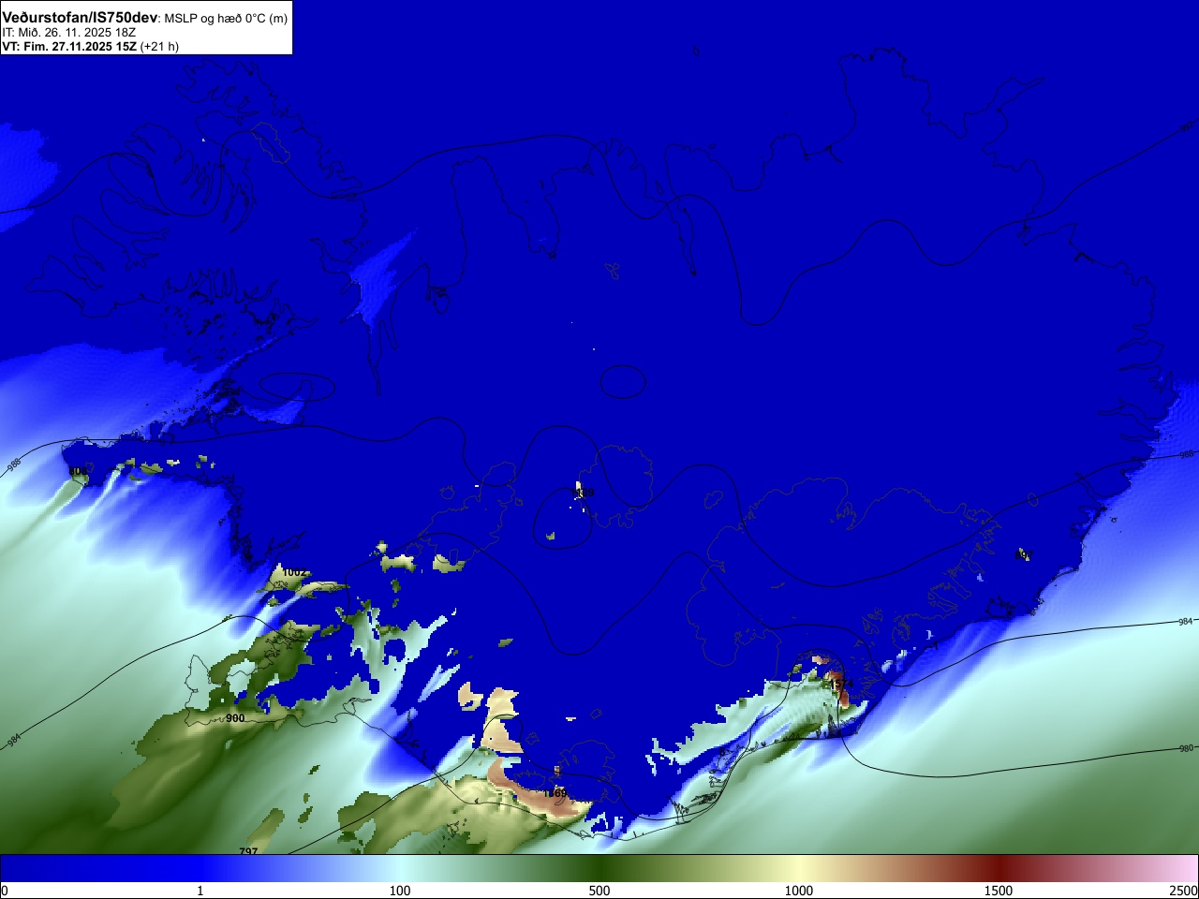The height and width of the screenshot is (899, 1199).
Task: Click the 984 isobar label at left edge
Action: [14, 740]
